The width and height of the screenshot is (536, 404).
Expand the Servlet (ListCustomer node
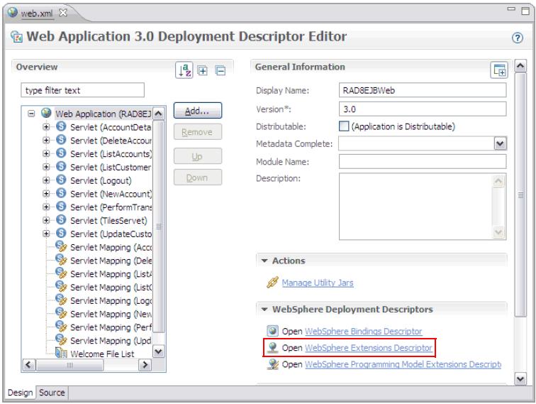[x=46, y=167]
